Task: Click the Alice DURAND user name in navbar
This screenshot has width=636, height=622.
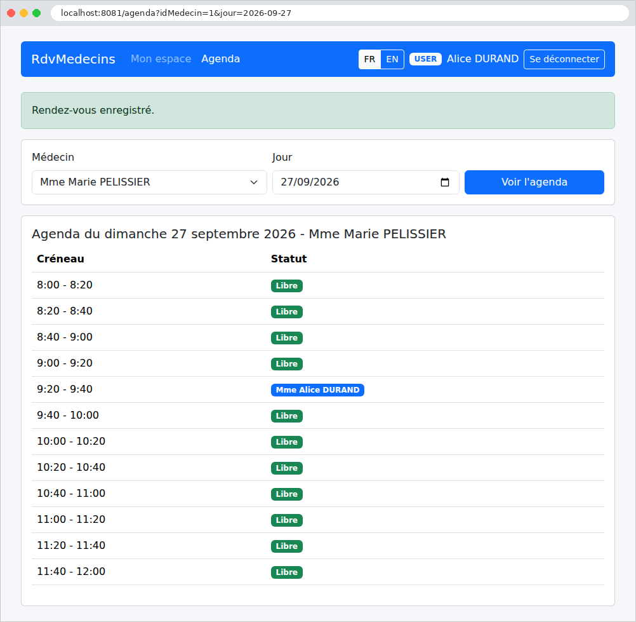Action: 482,59
